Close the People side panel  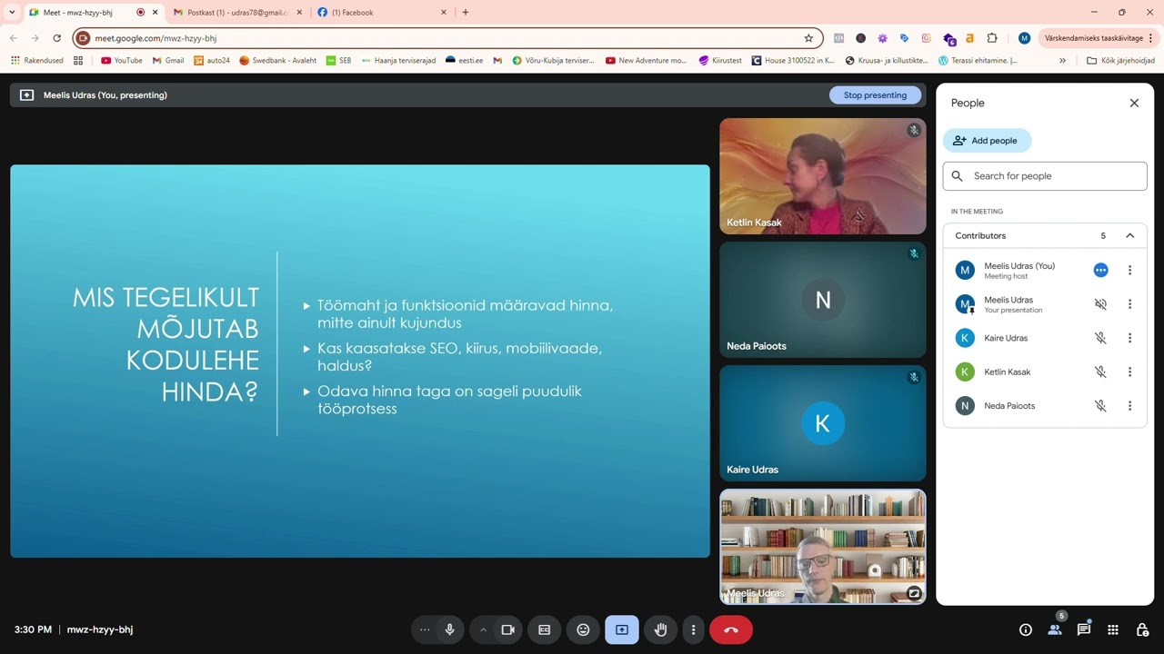[x=1134, y=103]
